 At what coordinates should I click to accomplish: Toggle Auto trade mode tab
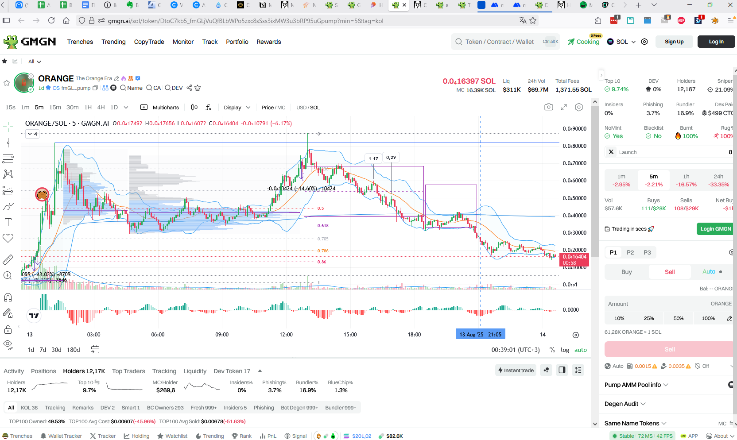pos(712,272)
